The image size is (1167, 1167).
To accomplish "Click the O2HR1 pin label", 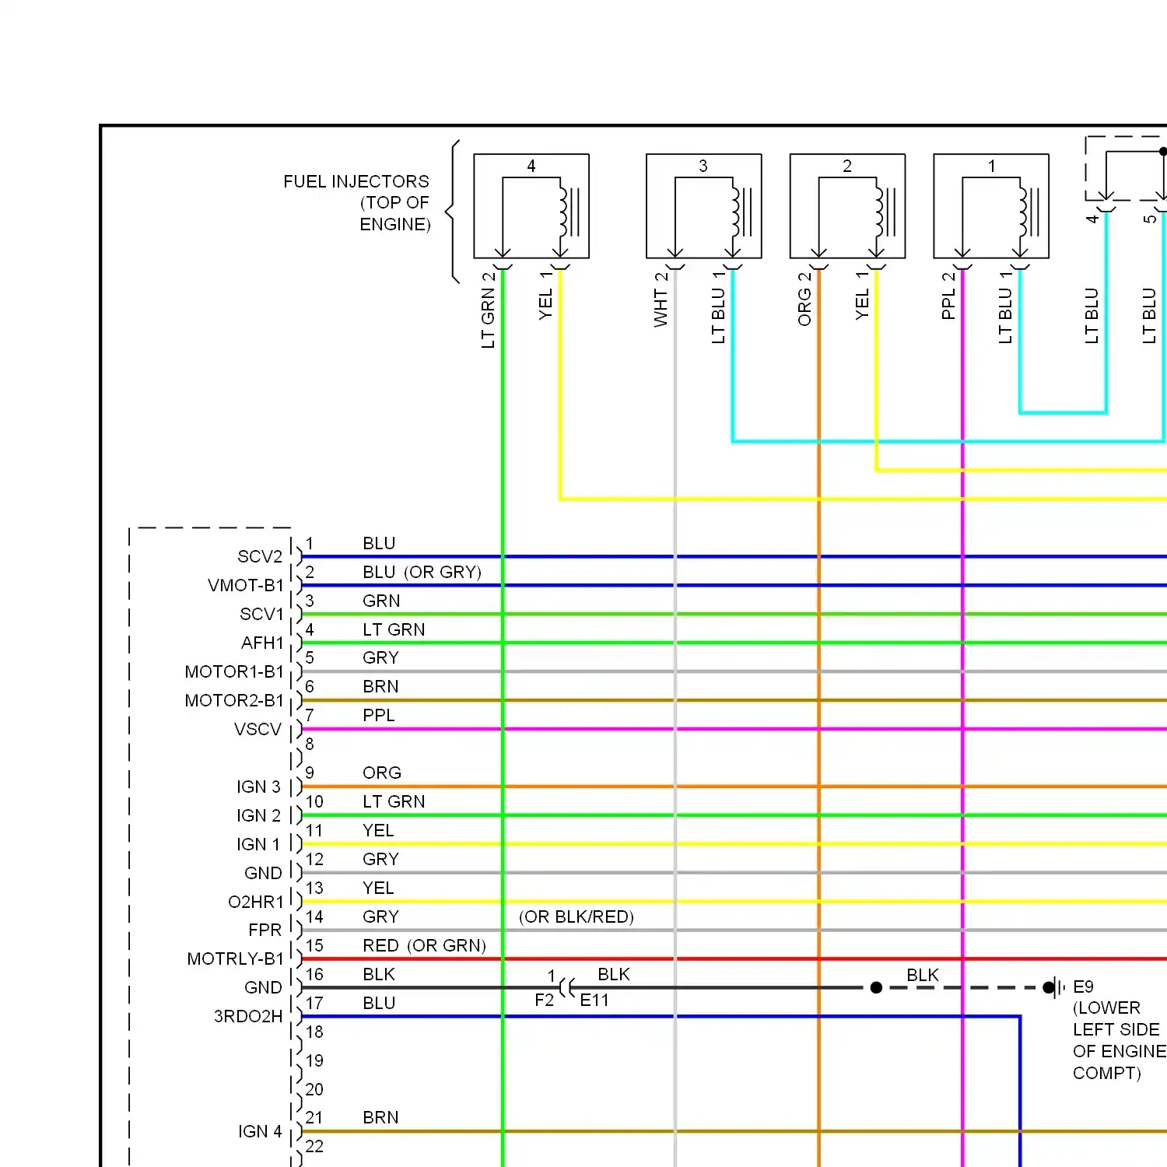I will (256, 902).
